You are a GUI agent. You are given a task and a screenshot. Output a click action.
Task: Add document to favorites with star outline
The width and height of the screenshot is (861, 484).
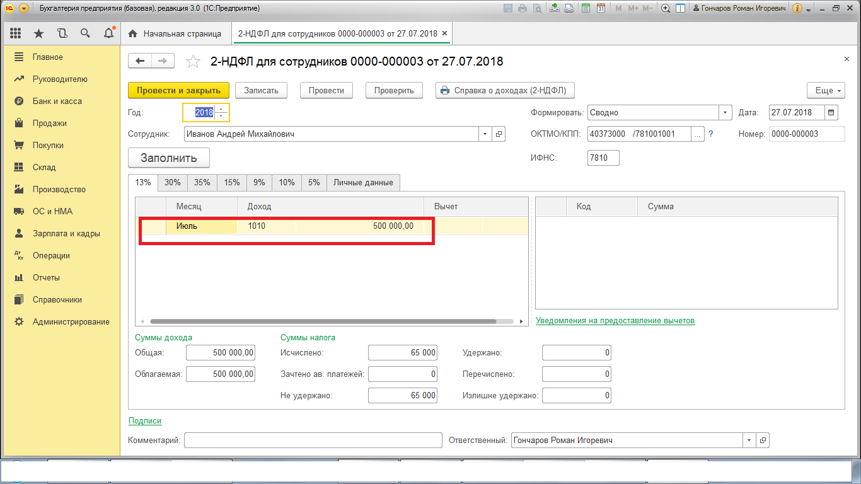[x=193, y=61]
